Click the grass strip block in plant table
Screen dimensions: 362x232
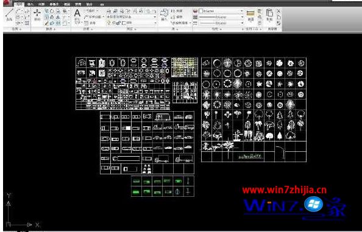(x=250, y=156)
